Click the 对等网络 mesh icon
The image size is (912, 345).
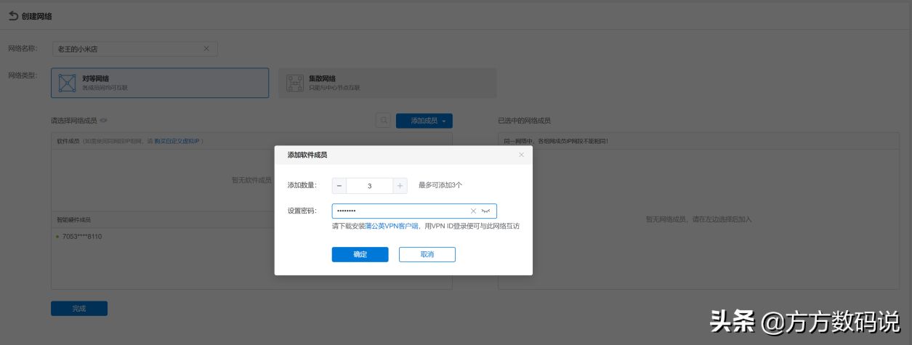pyautogui.click(x=67, y=83)
